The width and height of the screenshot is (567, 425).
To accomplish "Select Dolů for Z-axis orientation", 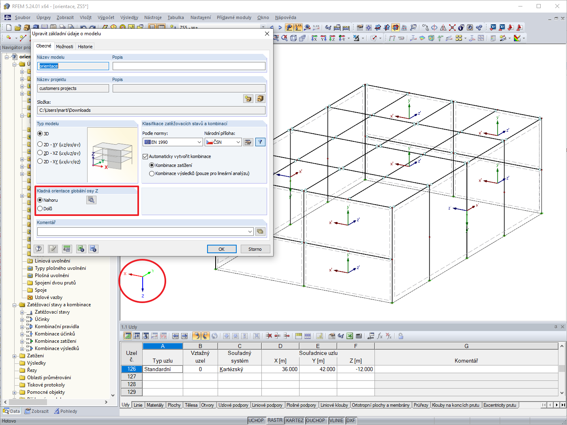I will pos(40,209).
